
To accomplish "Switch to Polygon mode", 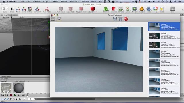I will pyautogui.click(x=81, y=9).
